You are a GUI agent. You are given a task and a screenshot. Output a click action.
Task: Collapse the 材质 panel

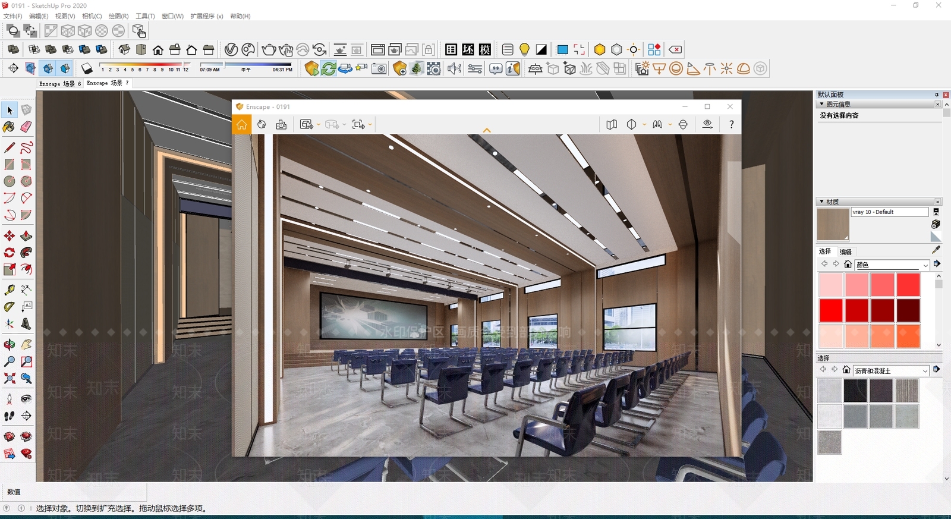pos(821,202)
